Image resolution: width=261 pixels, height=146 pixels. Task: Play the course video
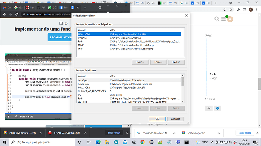pos(8,117)
